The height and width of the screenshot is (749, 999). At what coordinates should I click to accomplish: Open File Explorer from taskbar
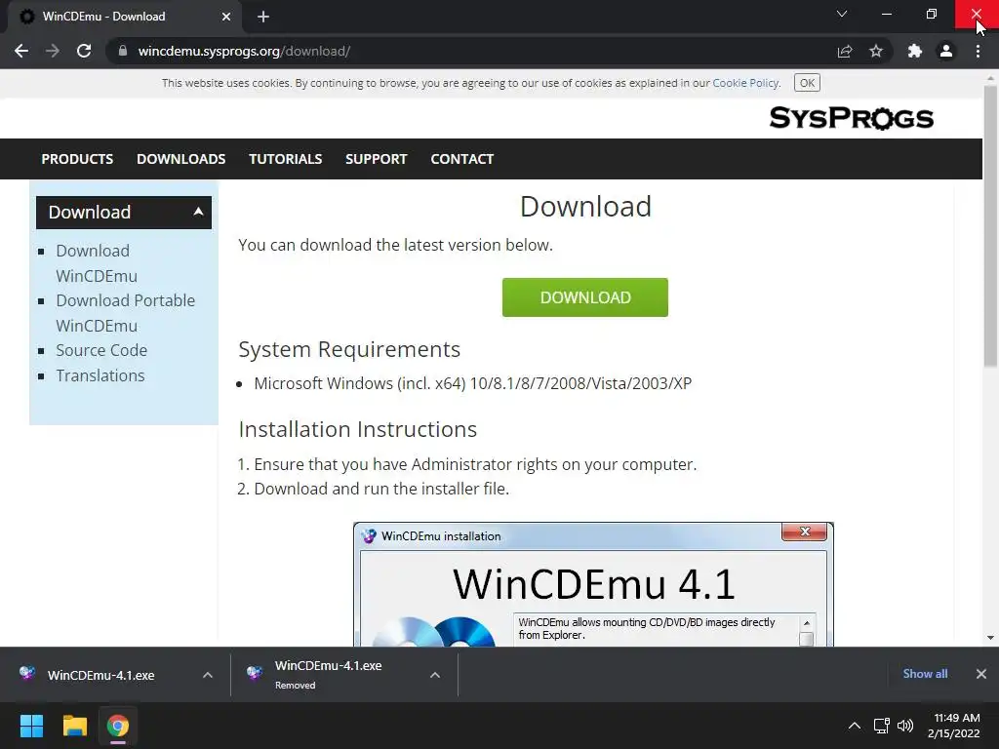(x=74, y=726)
